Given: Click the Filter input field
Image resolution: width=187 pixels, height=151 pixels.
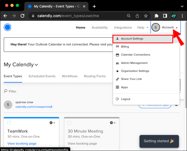Looking at the screenshot, I should [x=12, y=91].
